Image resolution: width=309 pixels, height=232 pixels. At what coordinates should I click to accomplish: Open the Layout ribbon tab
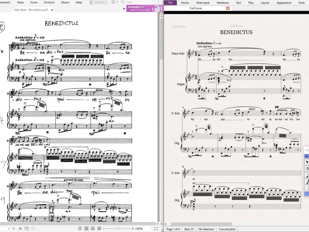265,2
